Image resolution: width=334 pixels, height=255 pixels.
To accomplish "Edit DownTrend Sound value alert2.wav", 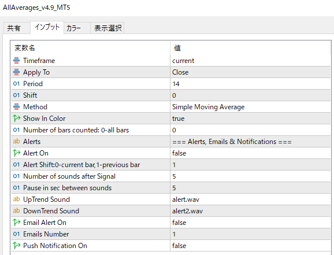I will coord(250,210).
